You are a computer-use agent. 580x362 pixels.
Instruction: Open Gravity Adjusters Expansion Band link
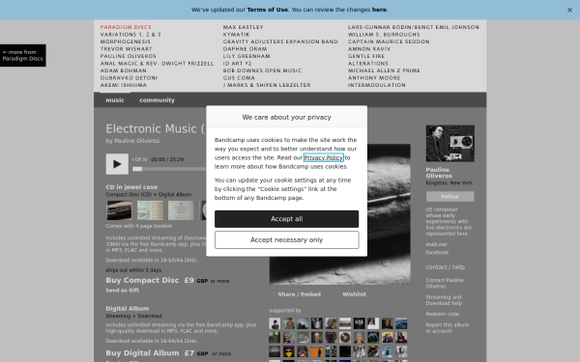coord(280,42)
